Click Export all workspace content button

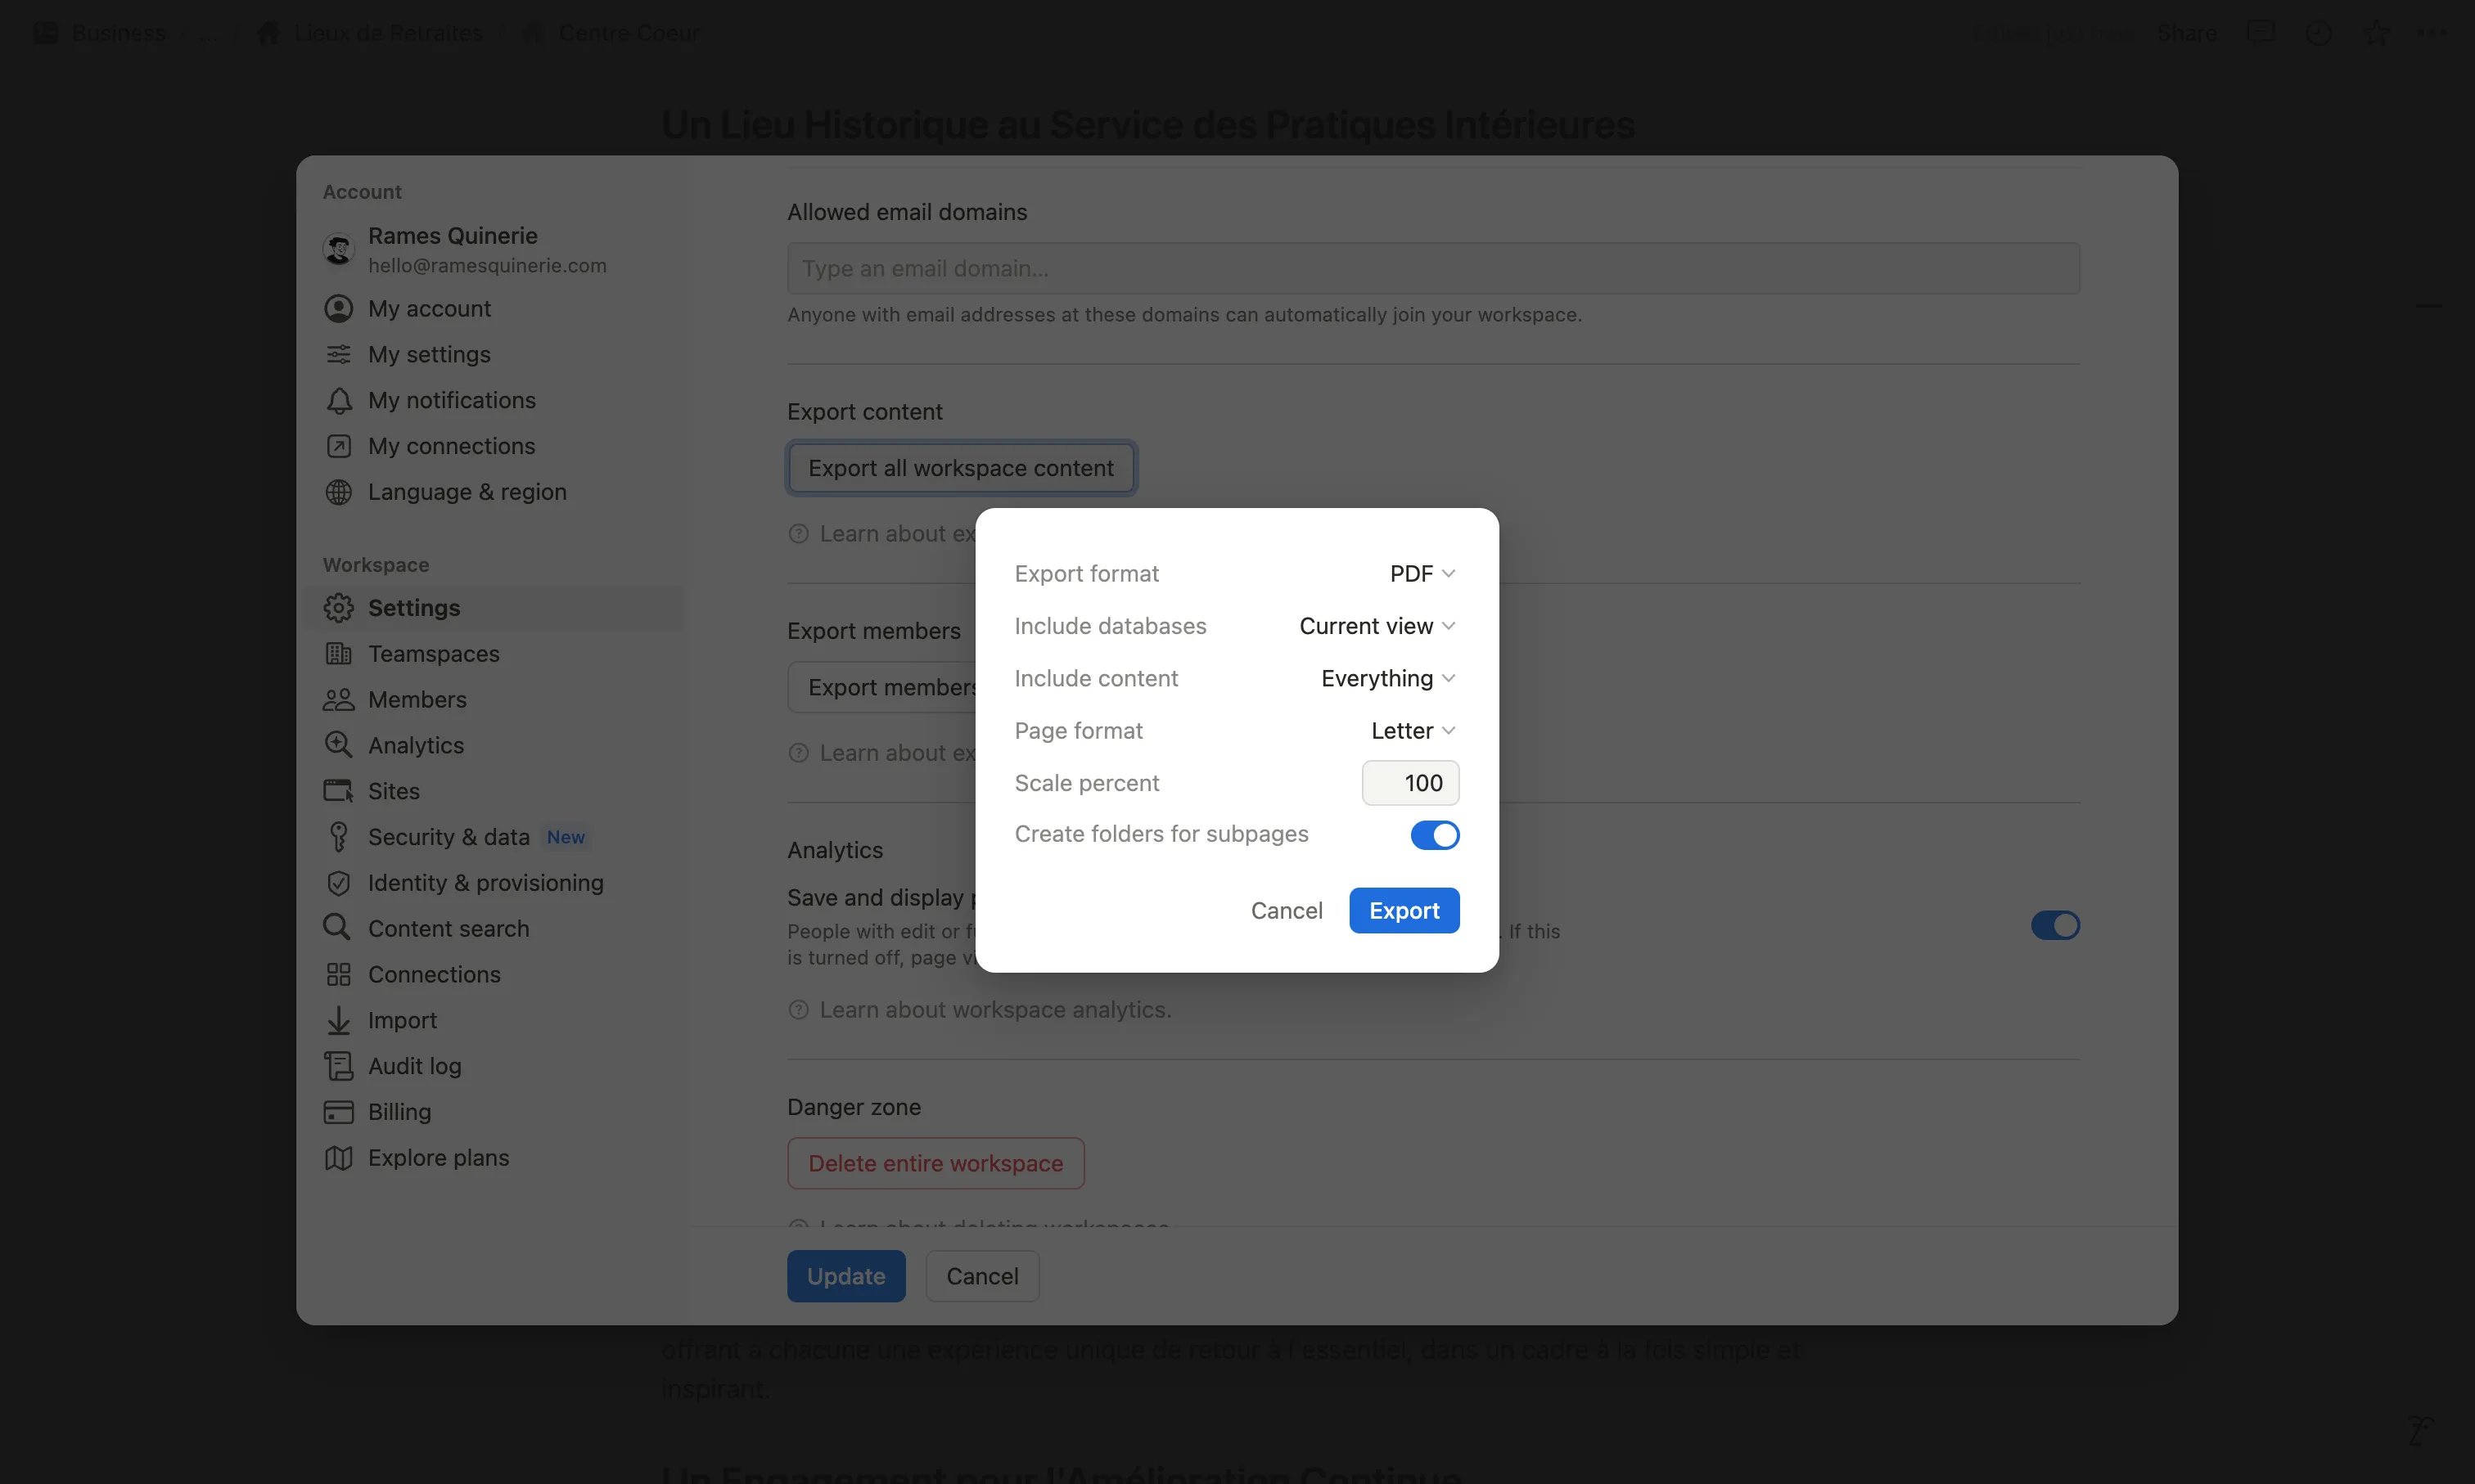pyautogui.click(x=960, y=468)
